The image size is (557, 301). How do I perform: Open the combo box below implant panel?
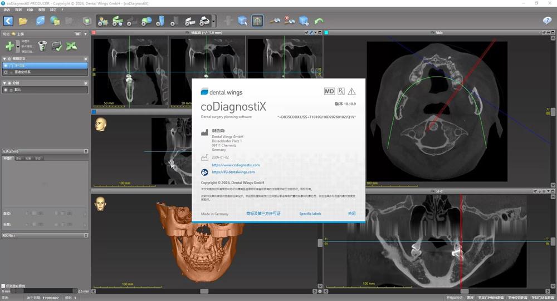[45, 235]
